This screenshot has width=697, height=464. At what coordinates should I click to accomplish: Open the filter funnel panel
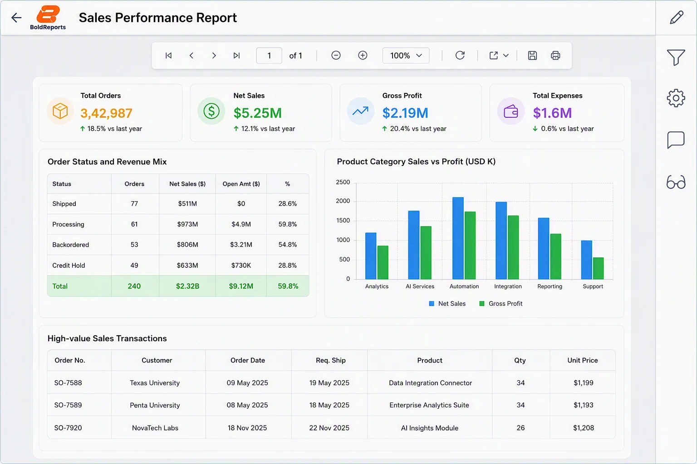click(x=676, y=58)
